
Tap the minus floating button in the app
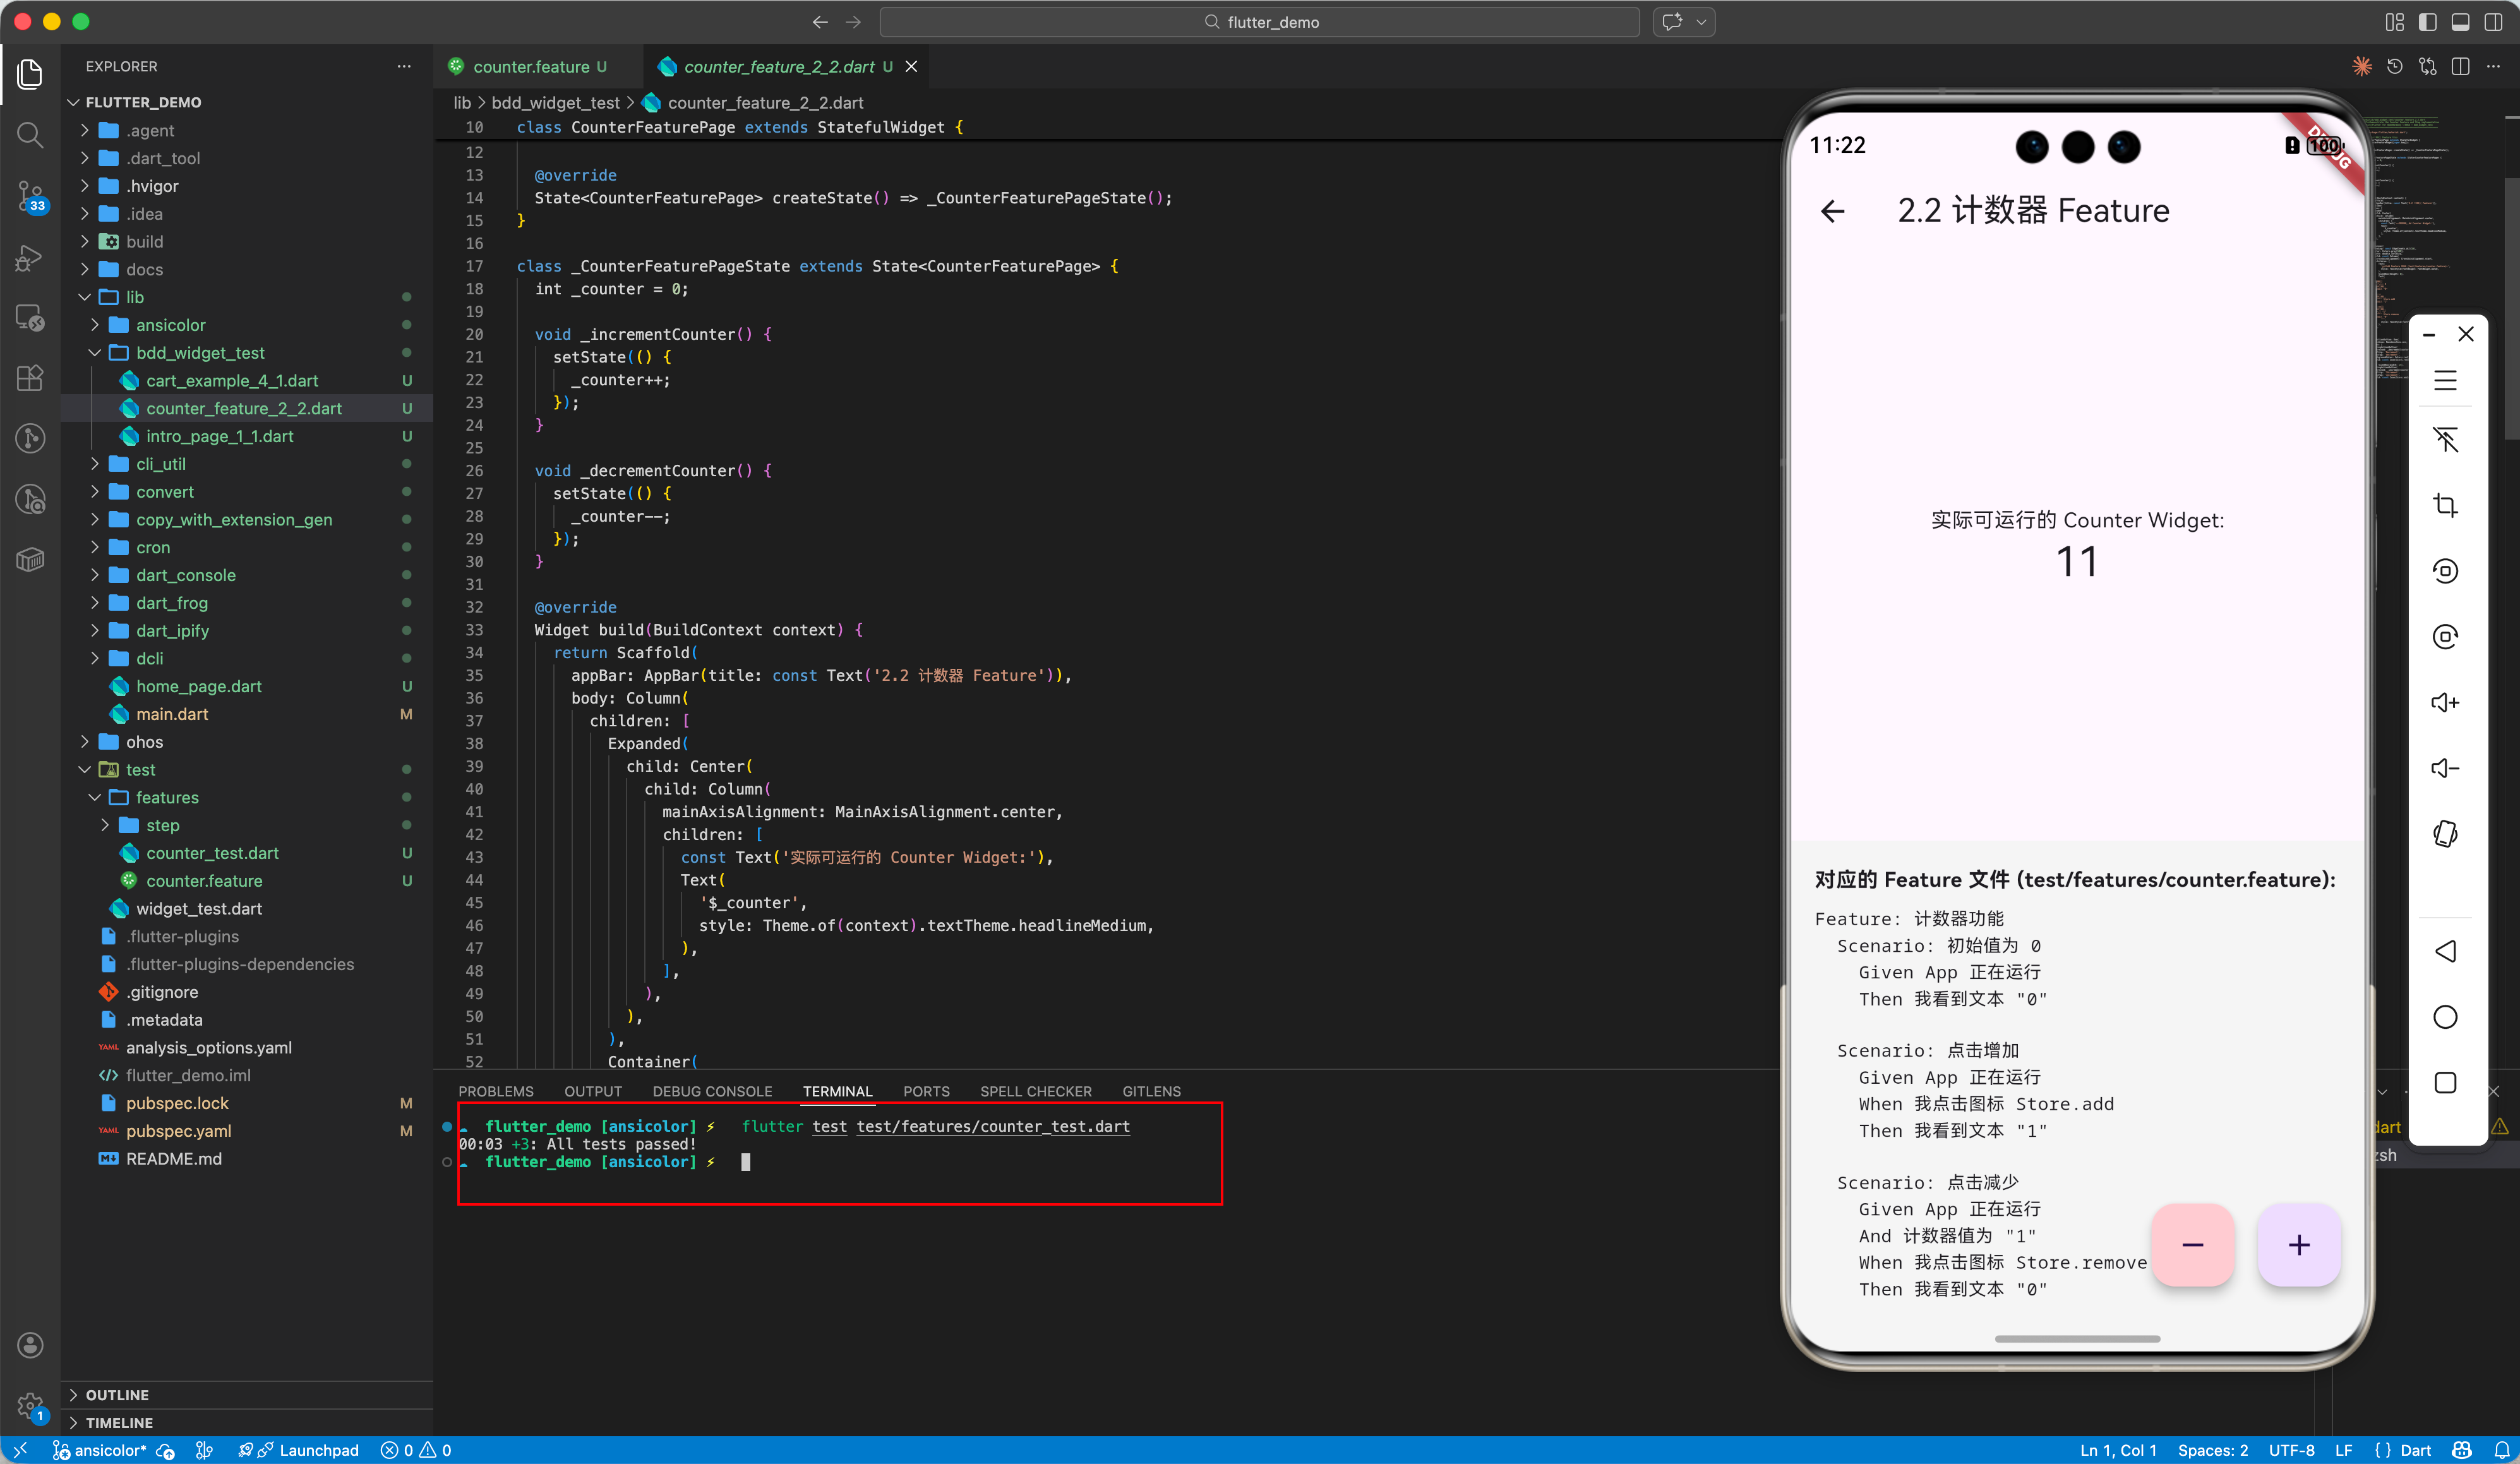click(2192, 1245)
